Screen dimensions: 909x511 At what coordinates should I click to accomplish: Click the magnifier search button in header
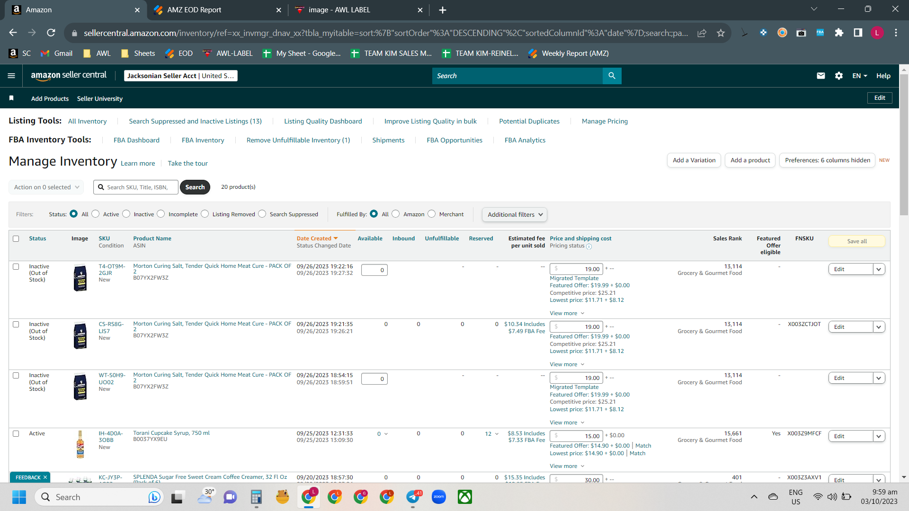tap(612, 76)
